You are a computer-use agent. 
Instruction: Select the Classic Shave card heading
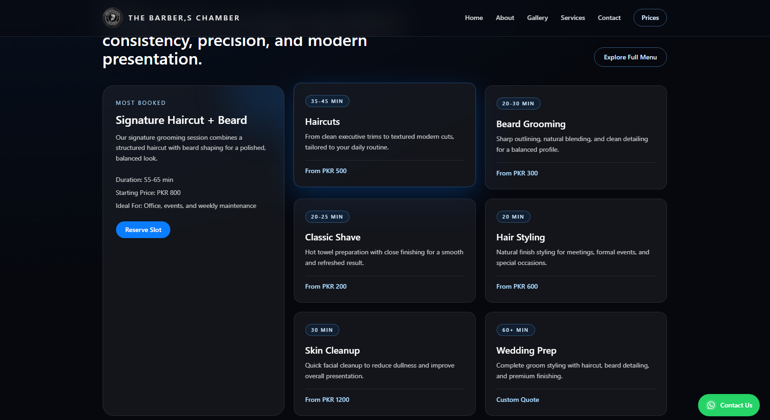pyautogui.click(x=332, y=237)
